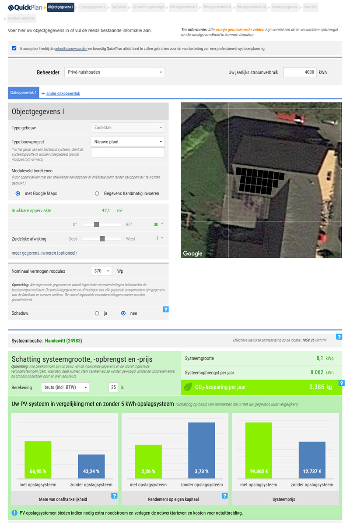The height and width of the screenshot is (523, 350).
Task: Open help icon for Systeemlocatie radiation
Action: click(x=339, y=337)
